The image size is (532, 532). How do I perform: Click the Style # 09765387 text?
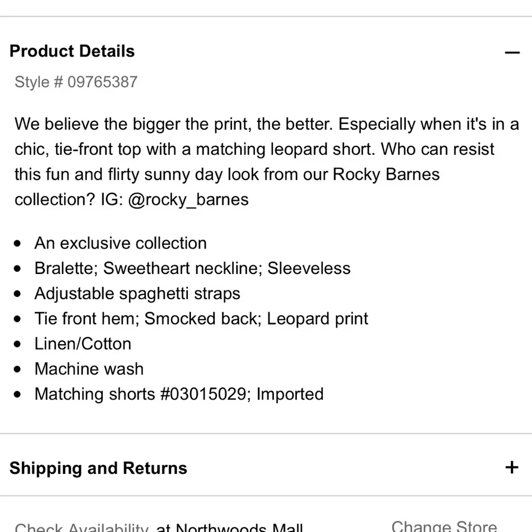pos(76,82)
